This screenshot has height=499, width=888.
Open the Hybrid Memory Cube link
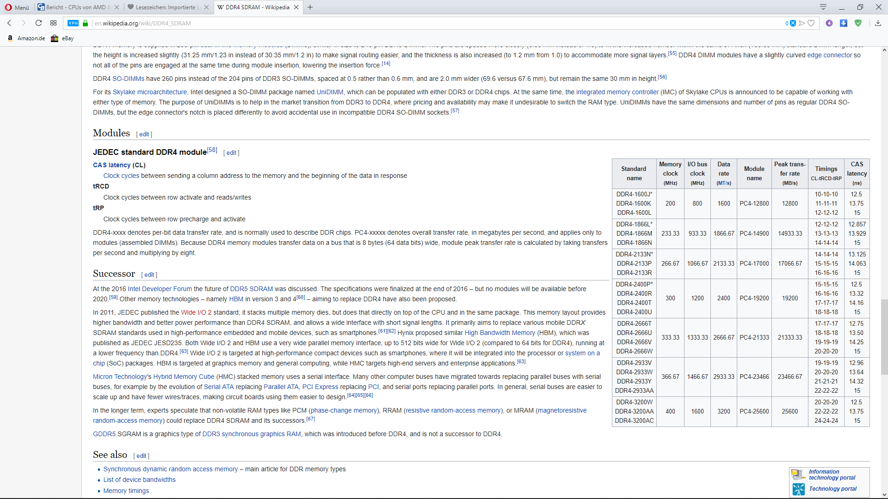click(x=184, y=377)
